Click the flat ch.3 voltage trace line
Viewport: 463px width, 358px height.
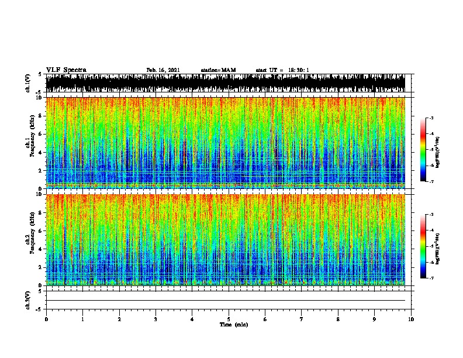[x=226, y=301]
